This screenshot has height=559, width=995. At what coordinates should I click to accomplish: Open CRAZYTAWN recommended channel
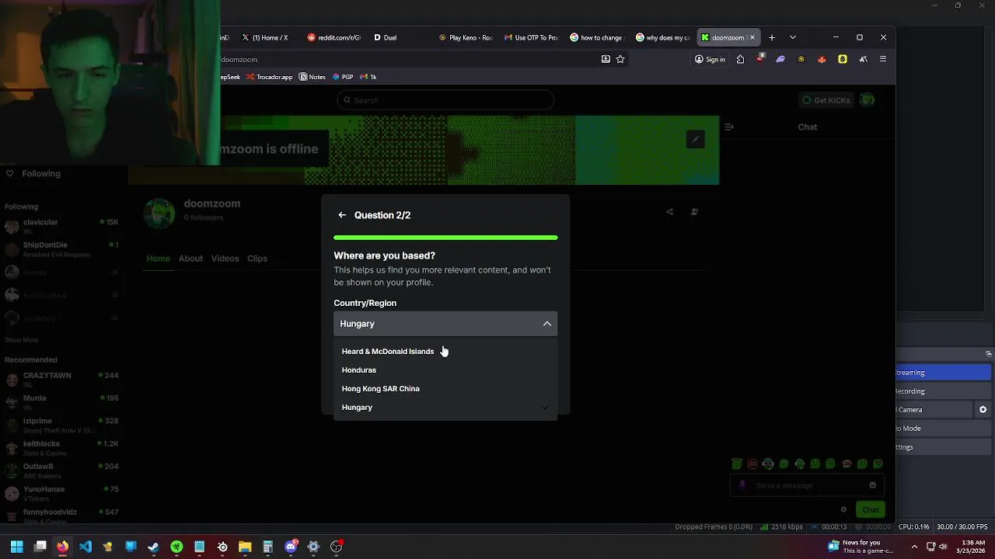click(62, 379)
